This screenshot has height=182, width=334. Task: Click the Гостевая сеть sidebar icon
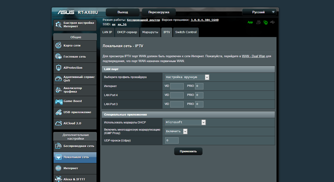pyautogui.click(x=58, y=56)
